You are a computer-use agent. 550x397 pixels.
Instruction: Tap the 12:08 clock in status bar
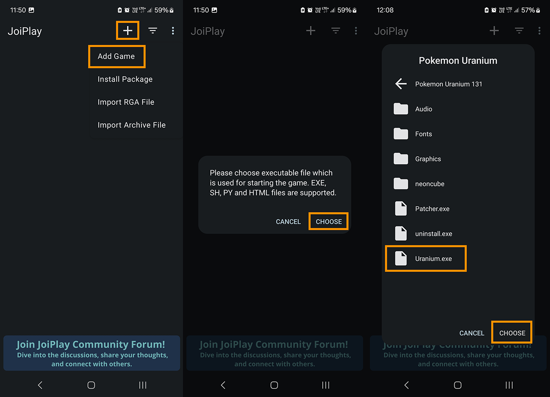[385, 10]
